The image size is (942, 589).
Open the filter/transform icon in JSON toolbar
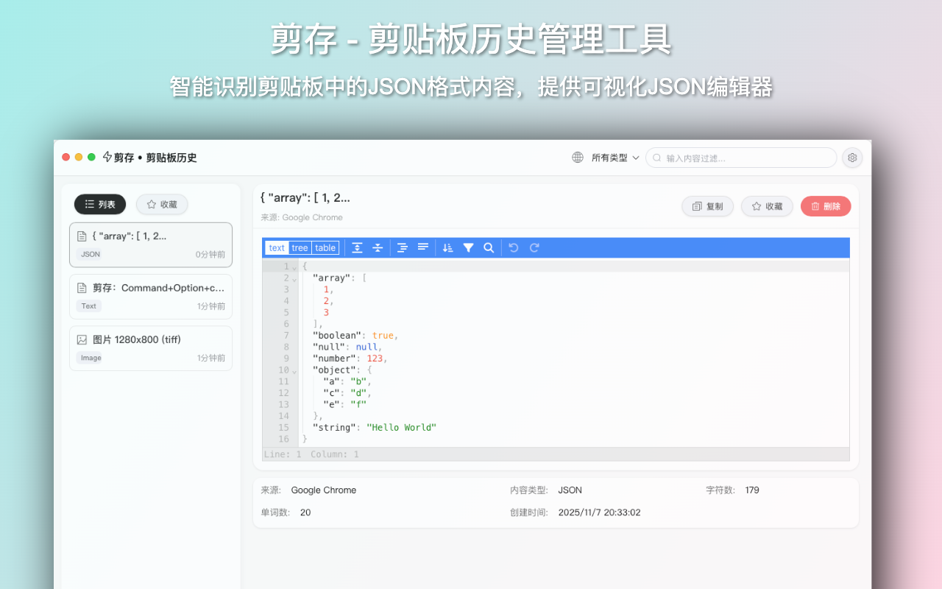point(469,248)
